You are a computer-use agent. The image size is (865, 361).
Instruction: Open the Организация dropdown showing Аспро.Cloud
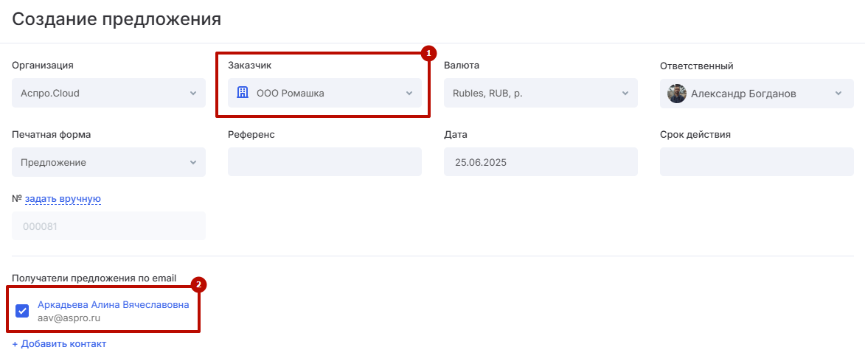(108, 94)
